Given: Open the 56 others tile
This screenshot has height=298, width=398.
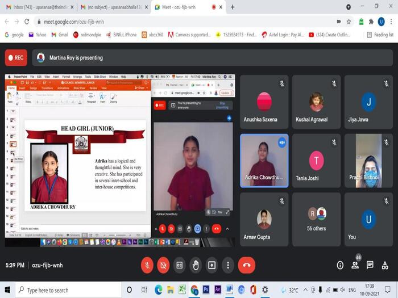Looking at the screenshot, I should (x=316, y=220).
